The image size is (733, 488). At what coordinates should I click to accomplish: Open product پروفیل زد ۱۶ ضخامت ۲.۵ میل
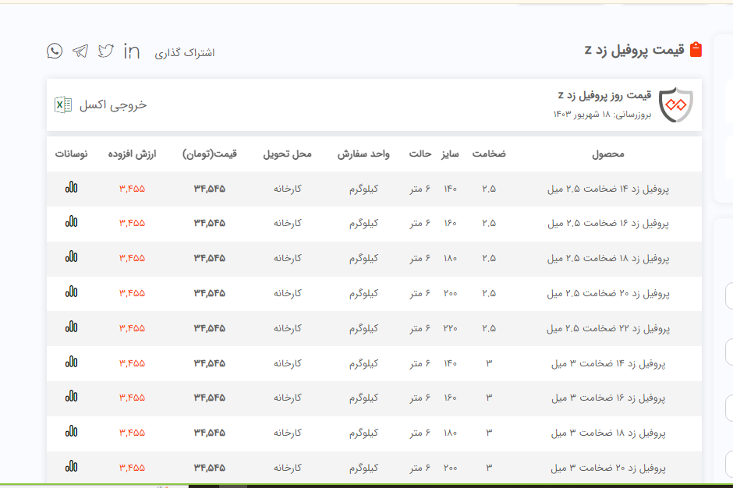[x=607, y=223]
